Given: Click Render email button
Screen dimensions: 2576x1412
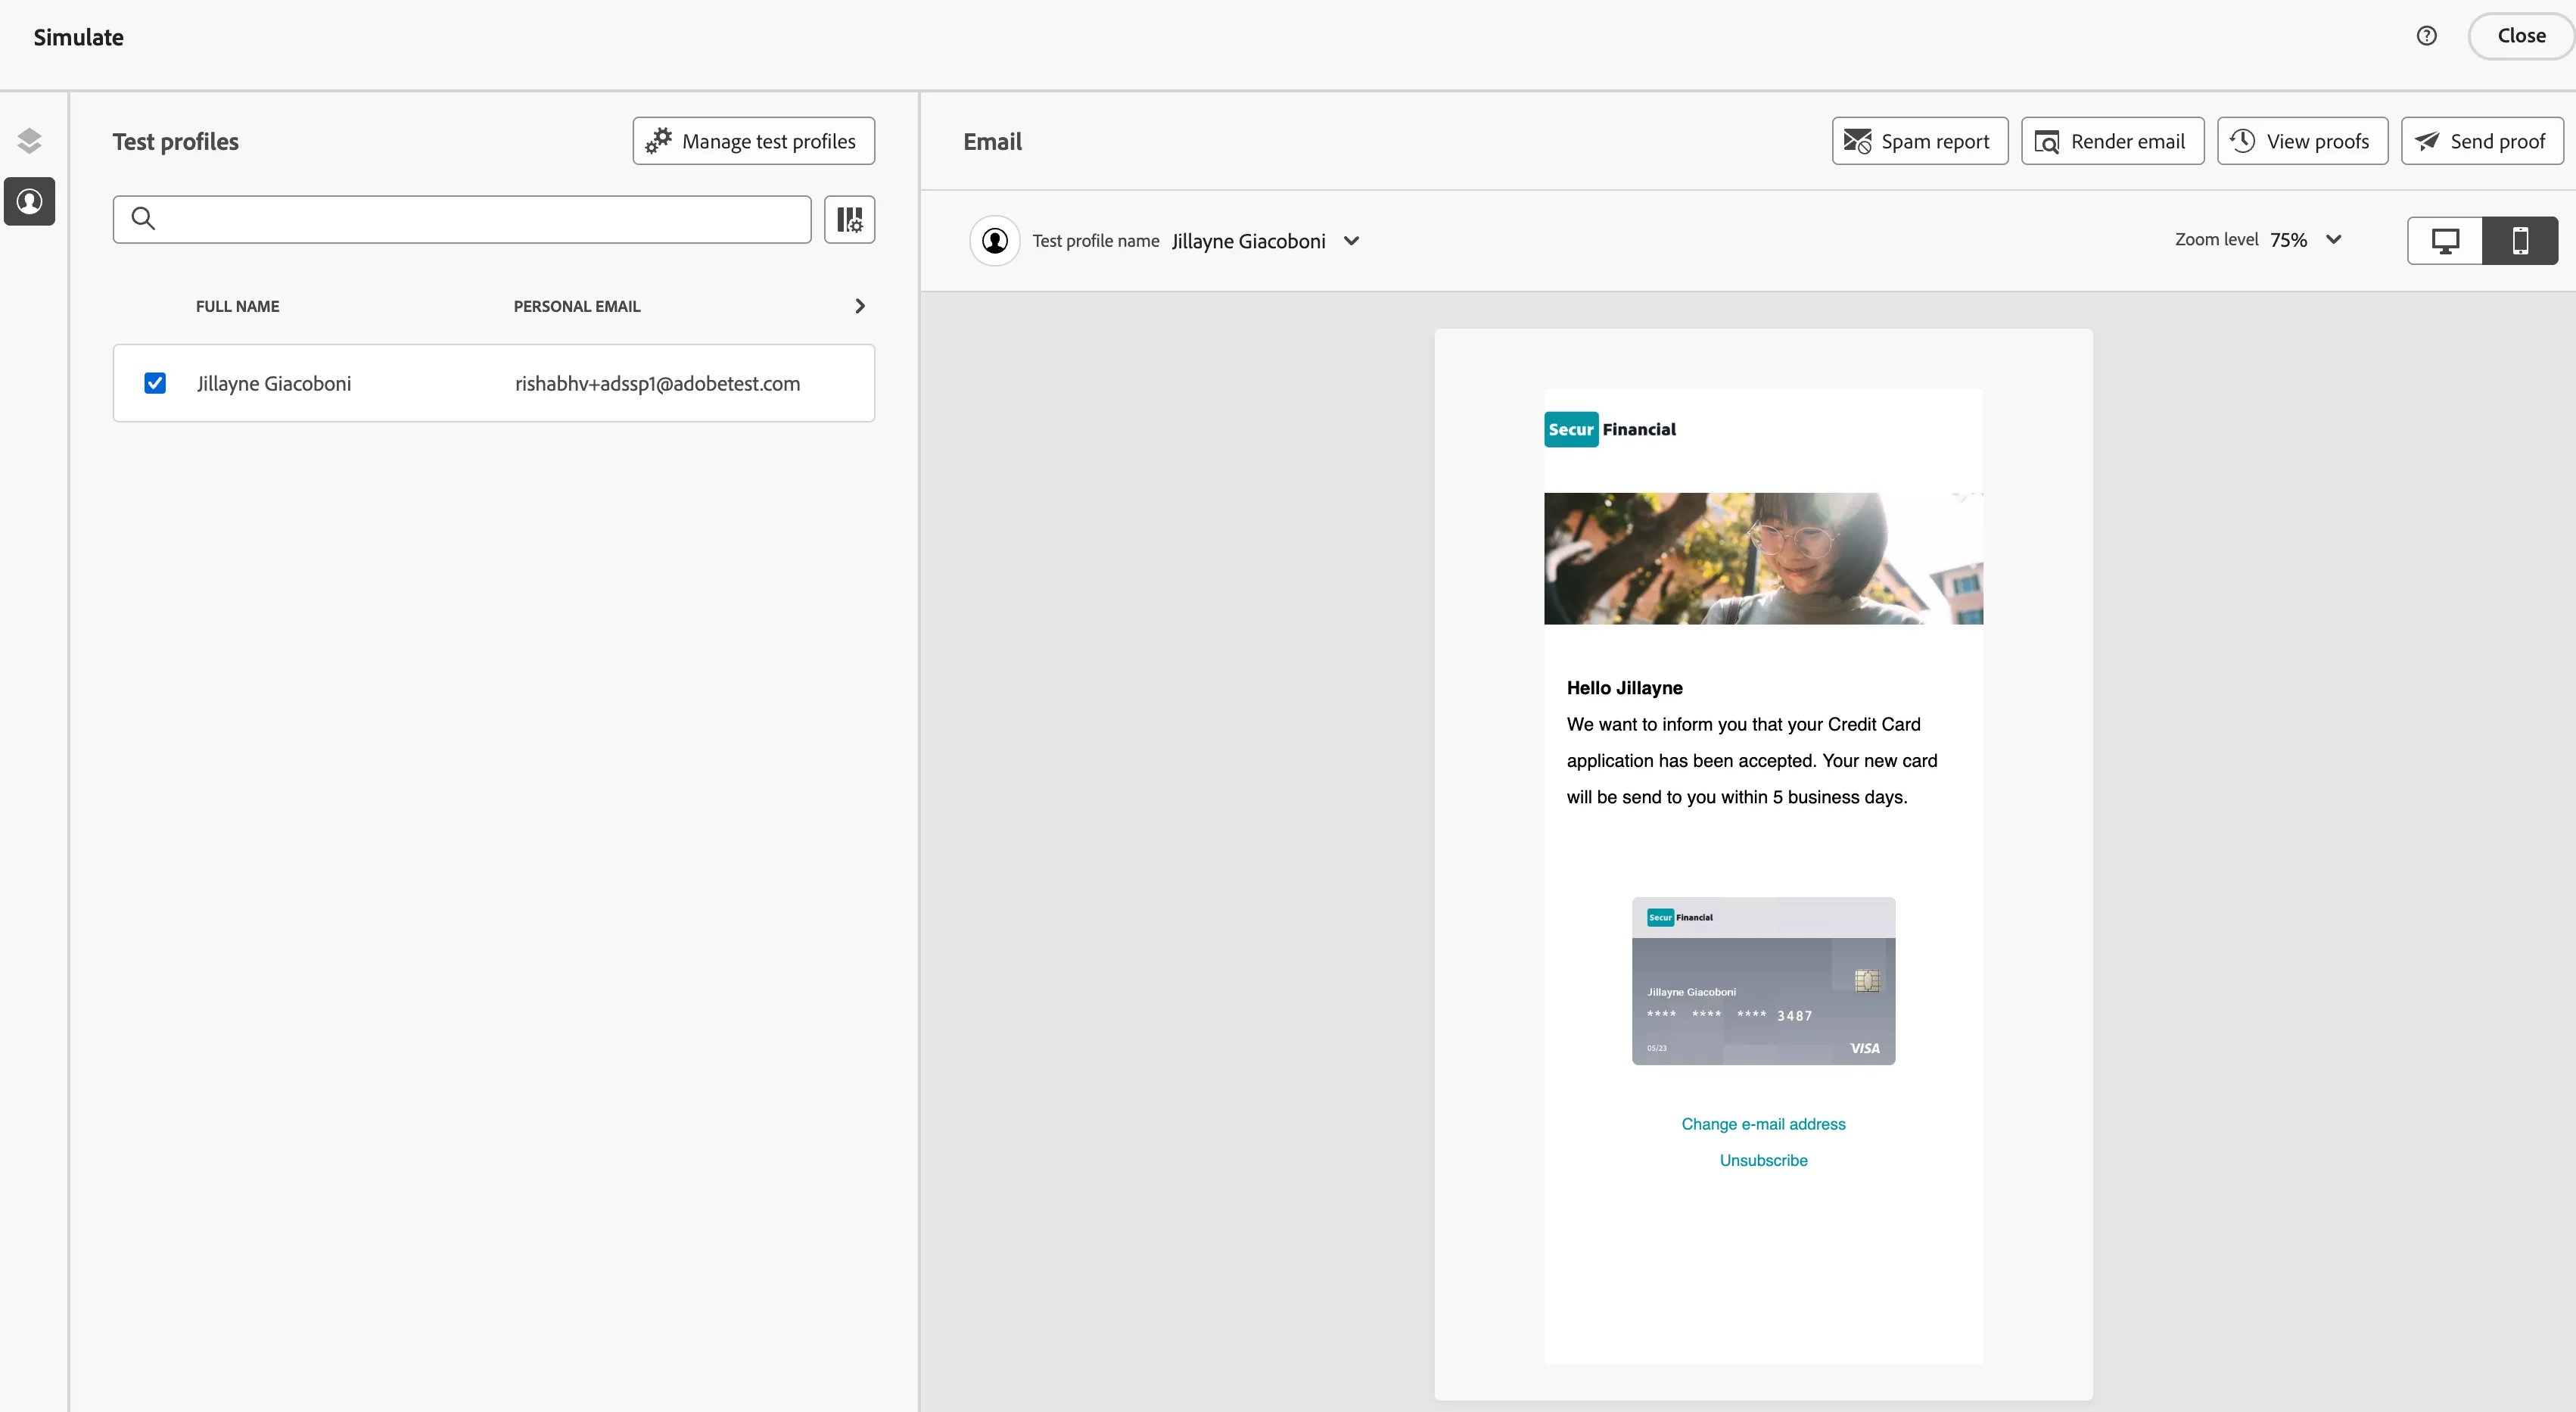Looking at the screenshot, I should click(2112, 141).
